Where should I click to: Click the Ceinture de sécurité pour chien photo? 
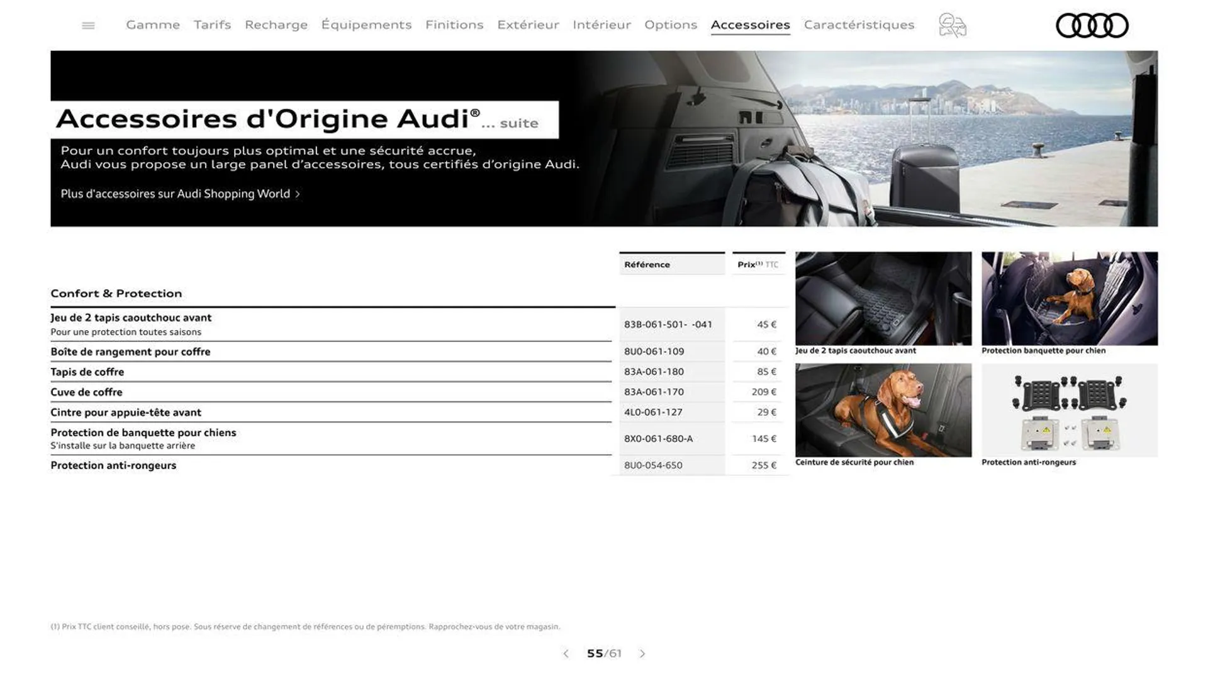(883, 410)
